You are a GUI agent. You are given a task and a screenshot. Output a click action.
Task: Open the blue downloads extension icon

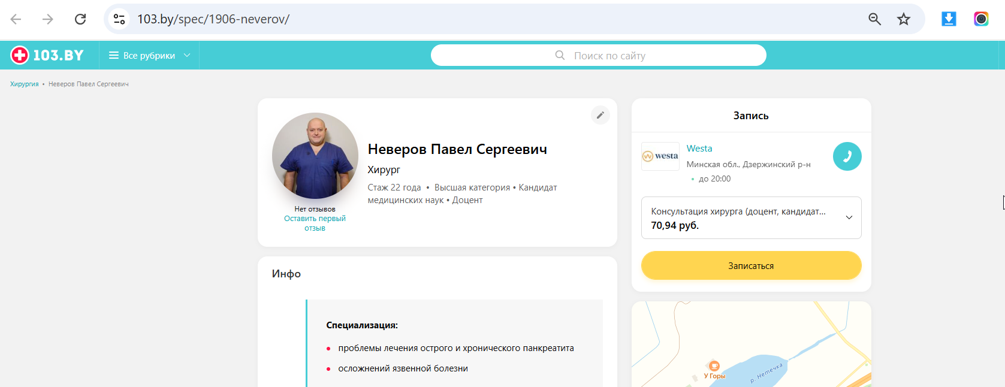click(949, 19)
